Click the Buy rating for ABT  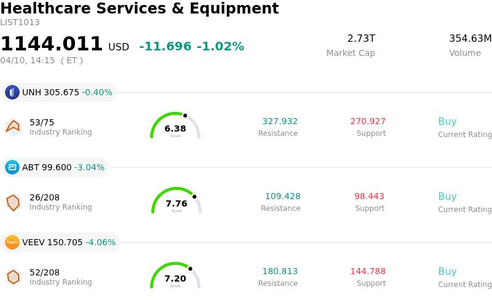(447, 197)
